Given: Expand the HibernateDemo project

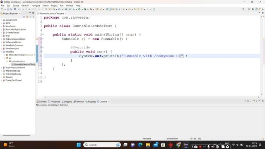Looking at the screenshot, I should (2, 42).
